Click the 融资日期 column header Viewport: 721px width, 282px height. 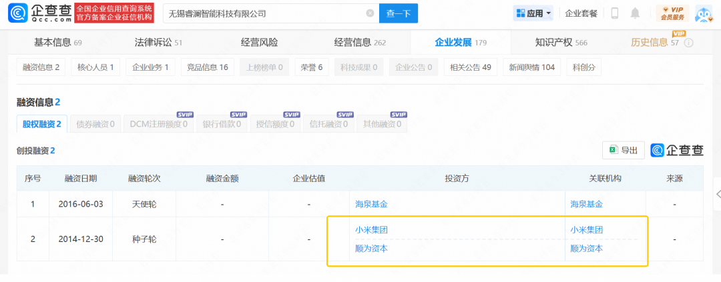point(81,178)
